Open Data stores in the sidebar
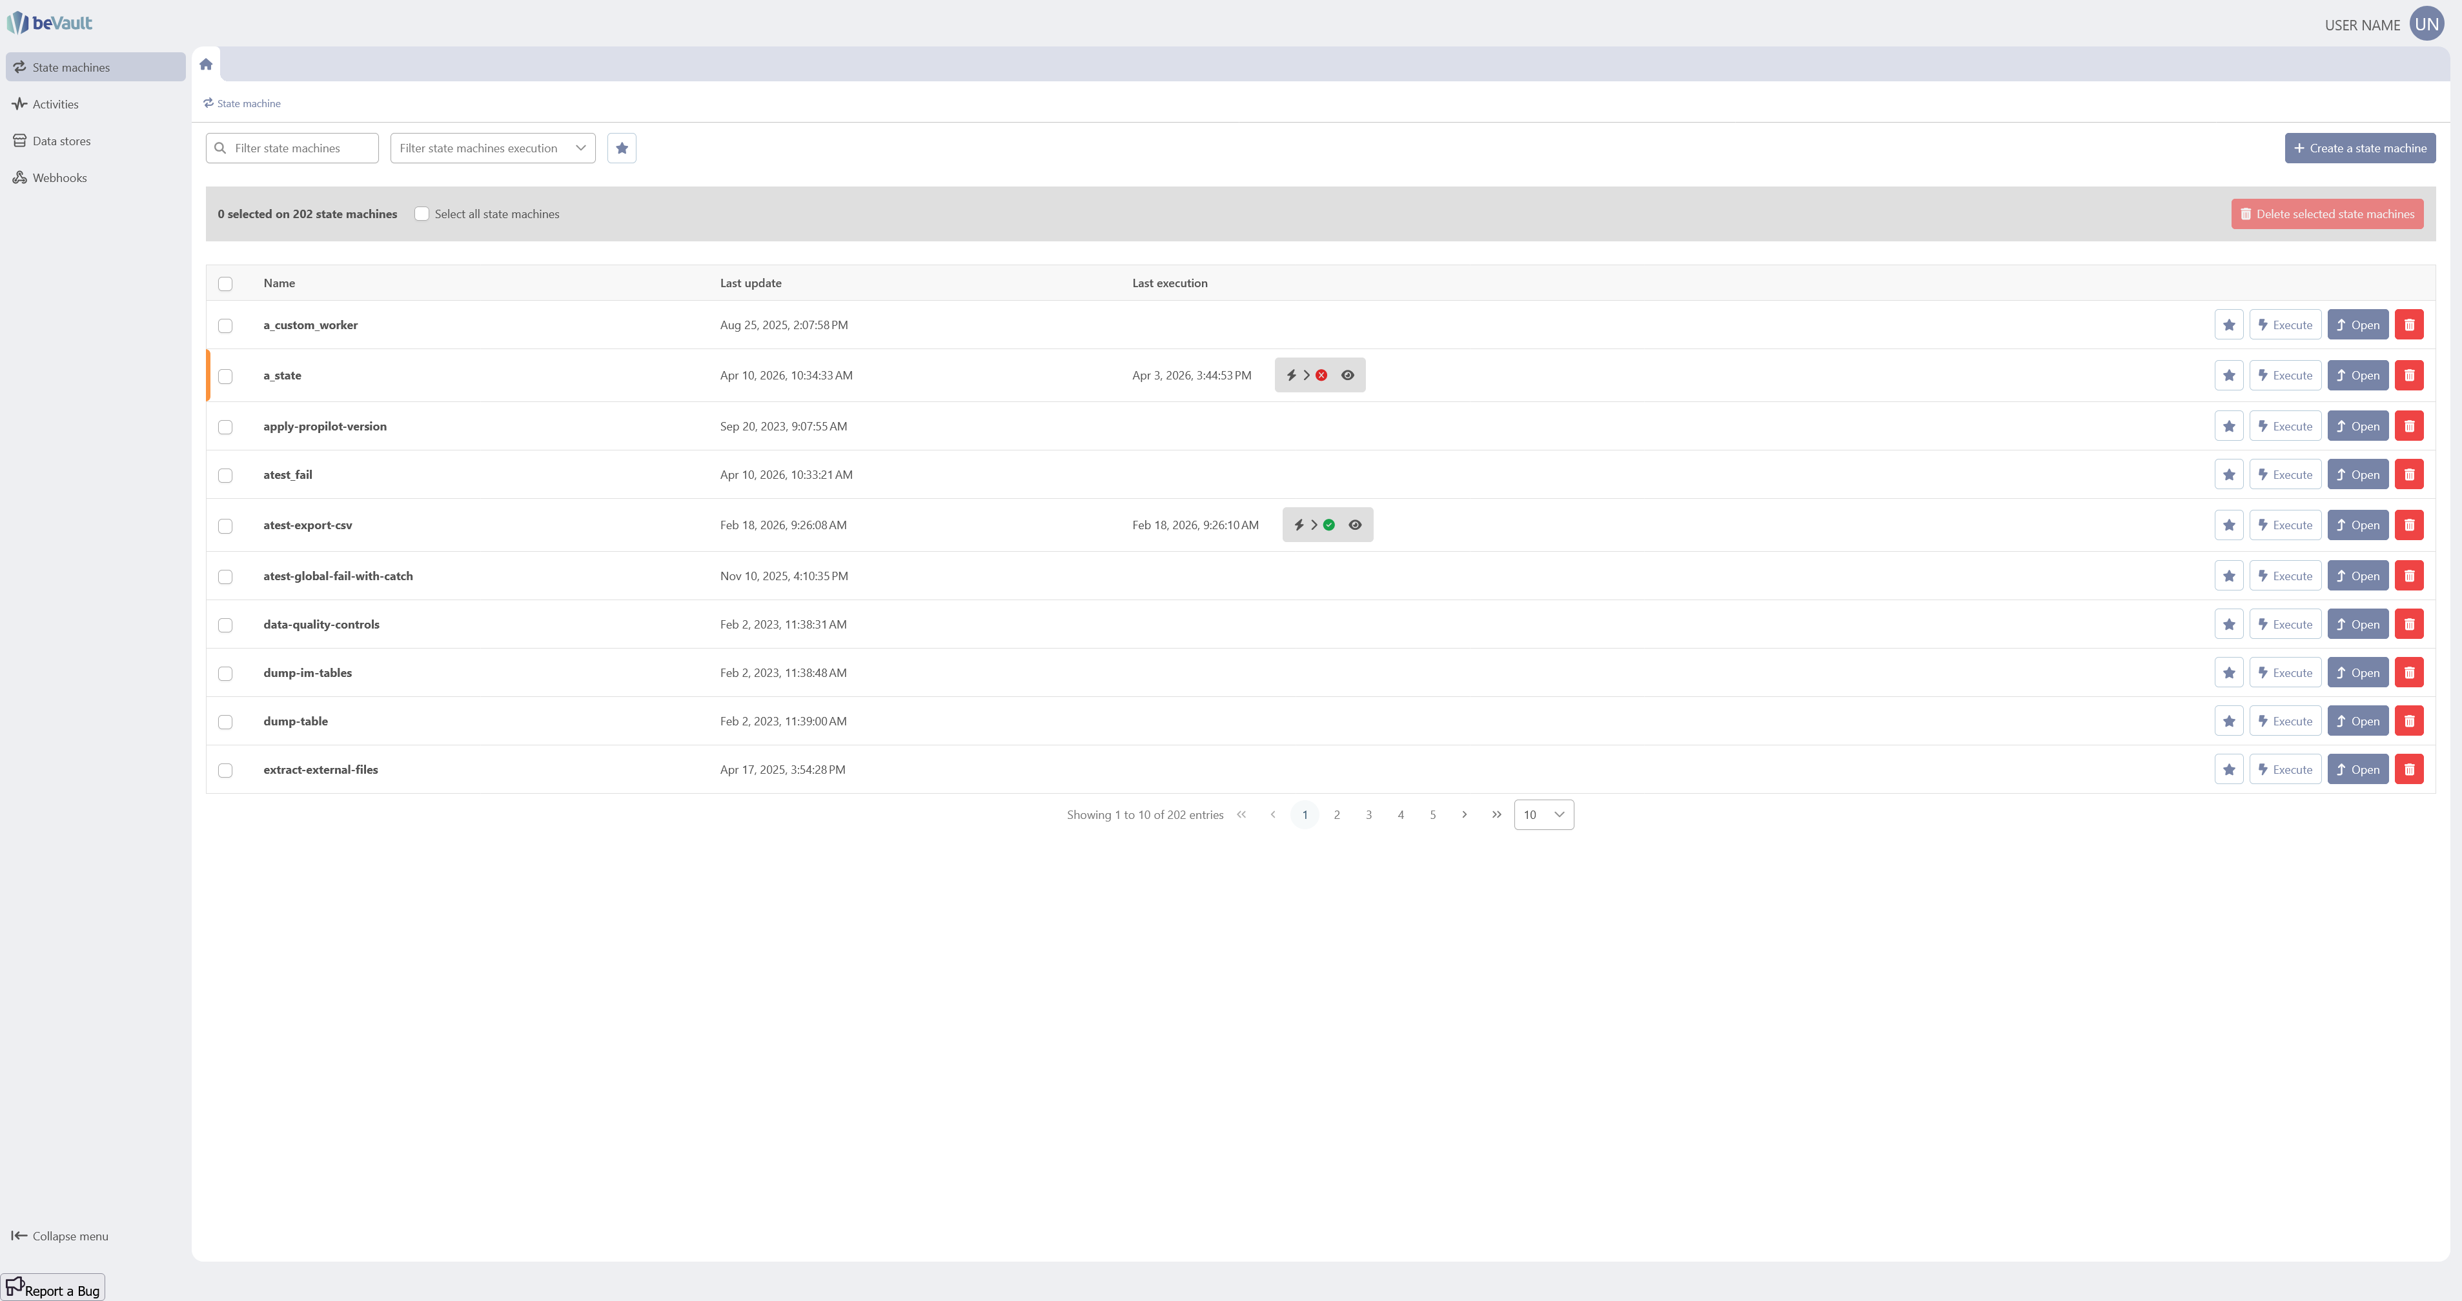The image size is (2462, 1301). (x=96, y=141)
